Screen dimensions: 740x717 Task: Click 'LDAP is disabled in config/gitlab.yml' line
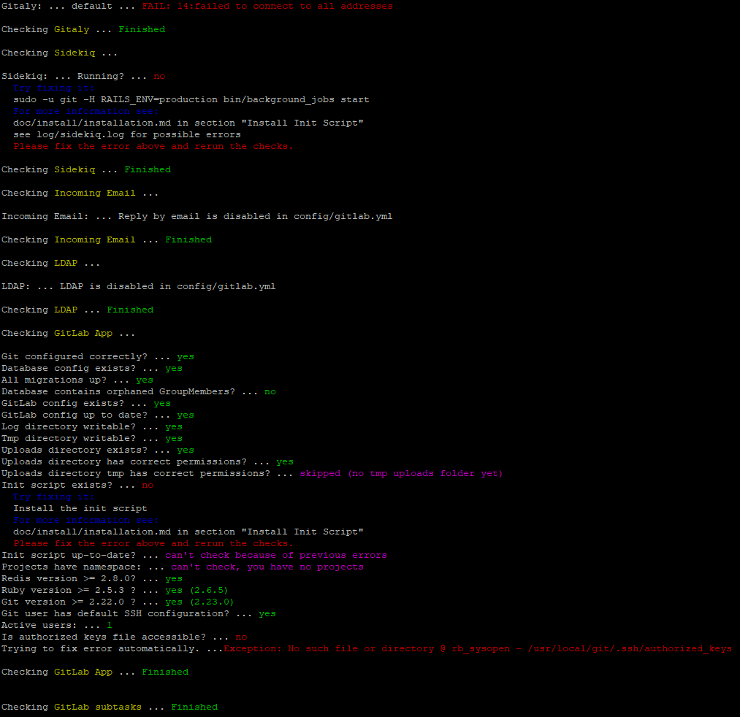click(138, 287)
